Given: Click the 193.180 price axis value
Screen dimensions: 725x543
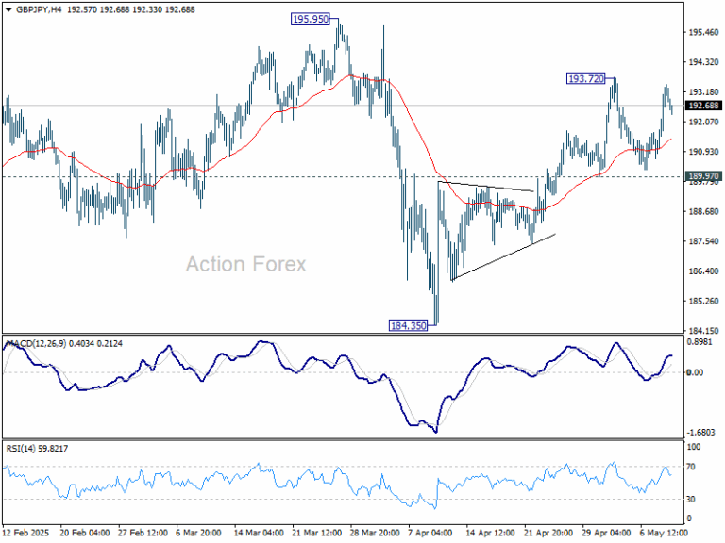Looking at the screenshot, I should pyautogui.click(x=703, y=91).
